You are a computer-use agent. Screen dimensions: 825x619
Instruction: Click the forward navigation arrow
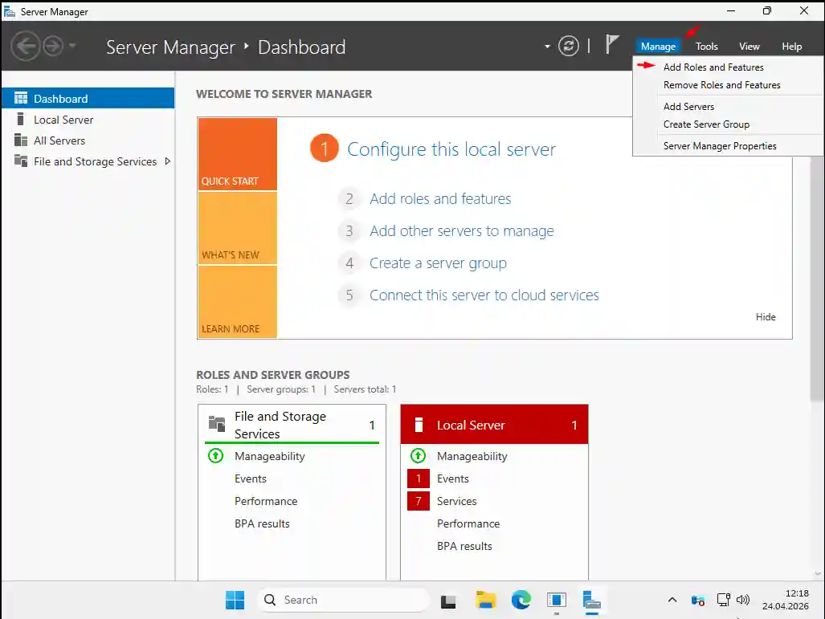(x=53, y=47)
